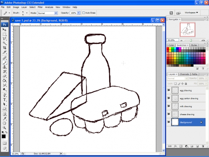Open the Brush preset picker arrow

(27, 13)
